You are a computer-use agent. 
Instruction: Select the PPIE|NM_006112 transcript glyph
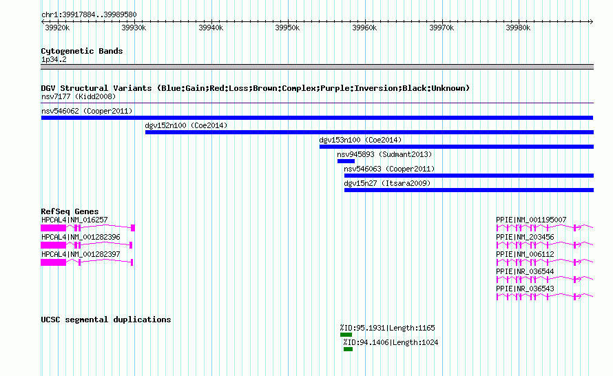[x=545, y=262]
